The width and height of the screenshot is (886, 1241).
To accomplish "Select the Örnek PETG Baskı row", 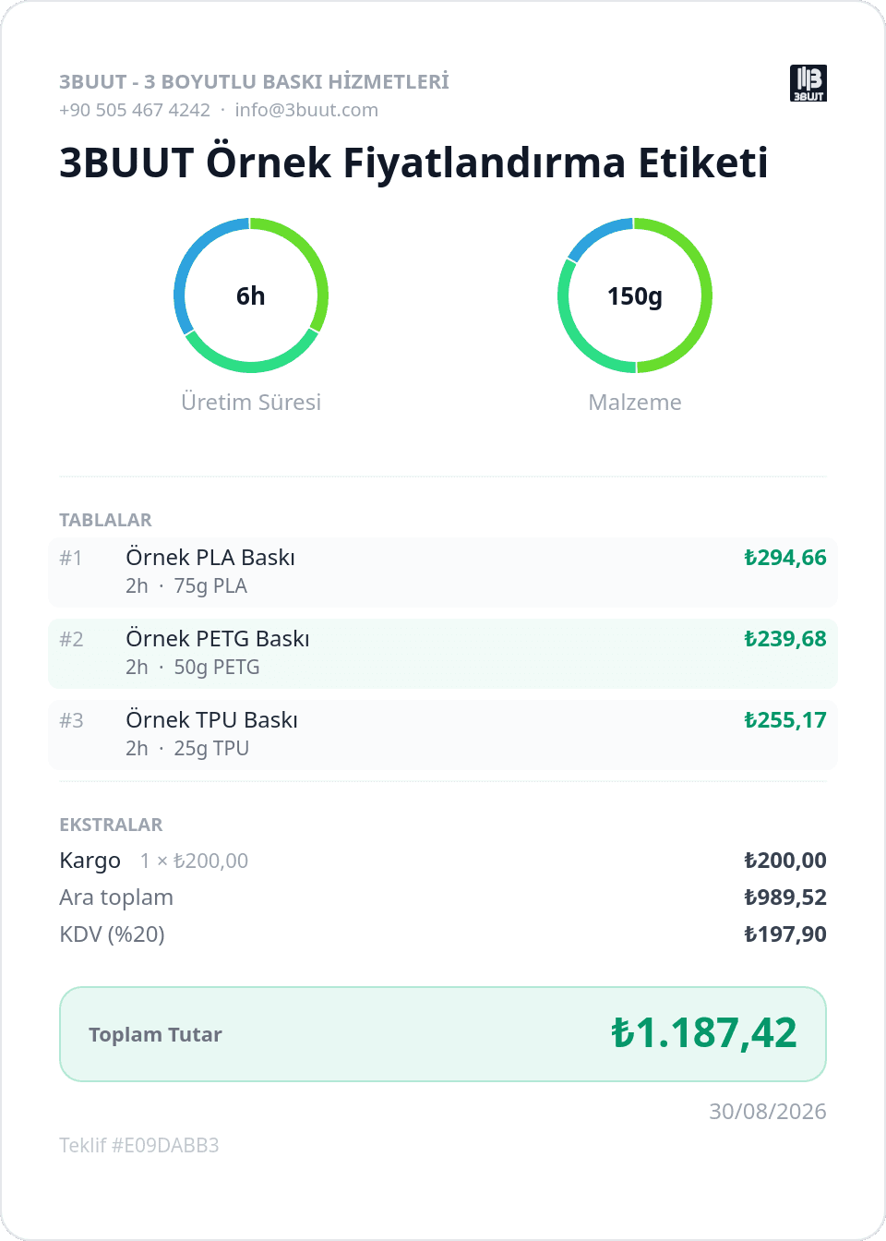I will (443, 653).
